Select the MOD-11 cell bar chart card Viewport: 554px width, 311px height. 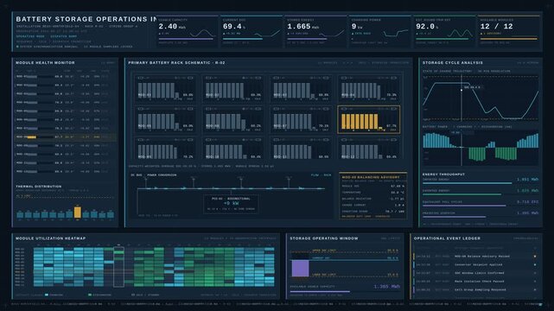(300, 149)
